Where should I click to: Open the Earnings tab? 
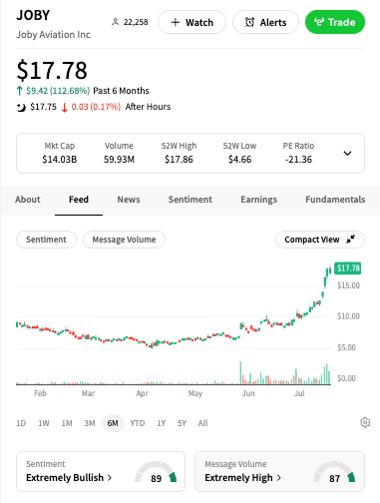point(259,200)
